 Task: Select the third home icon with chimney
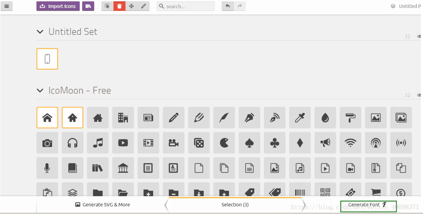[x=98, y=118]
